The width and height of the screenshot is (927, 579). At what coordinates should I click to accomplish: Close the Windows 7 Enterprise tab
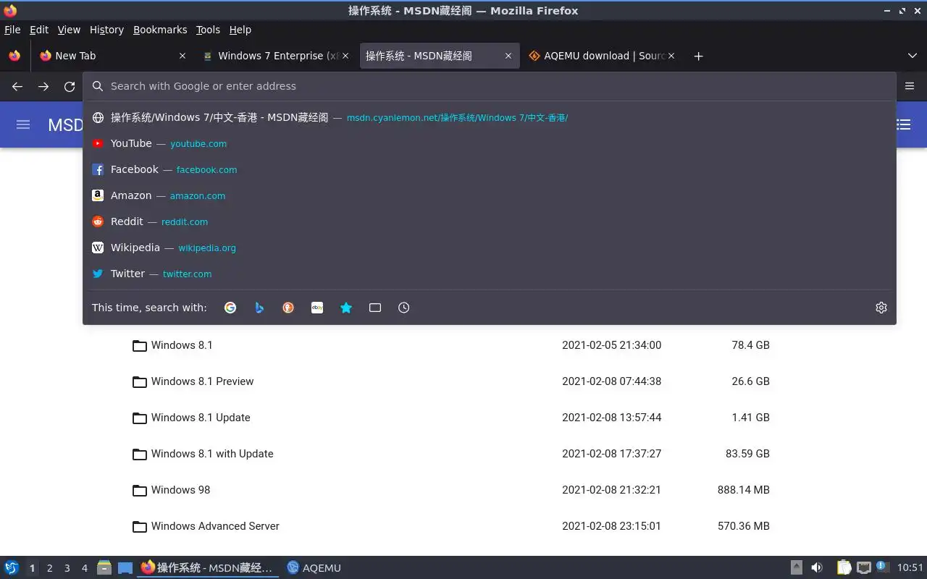(345, 56)
